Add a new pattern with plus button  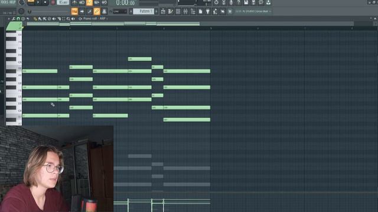pos(157,11)
